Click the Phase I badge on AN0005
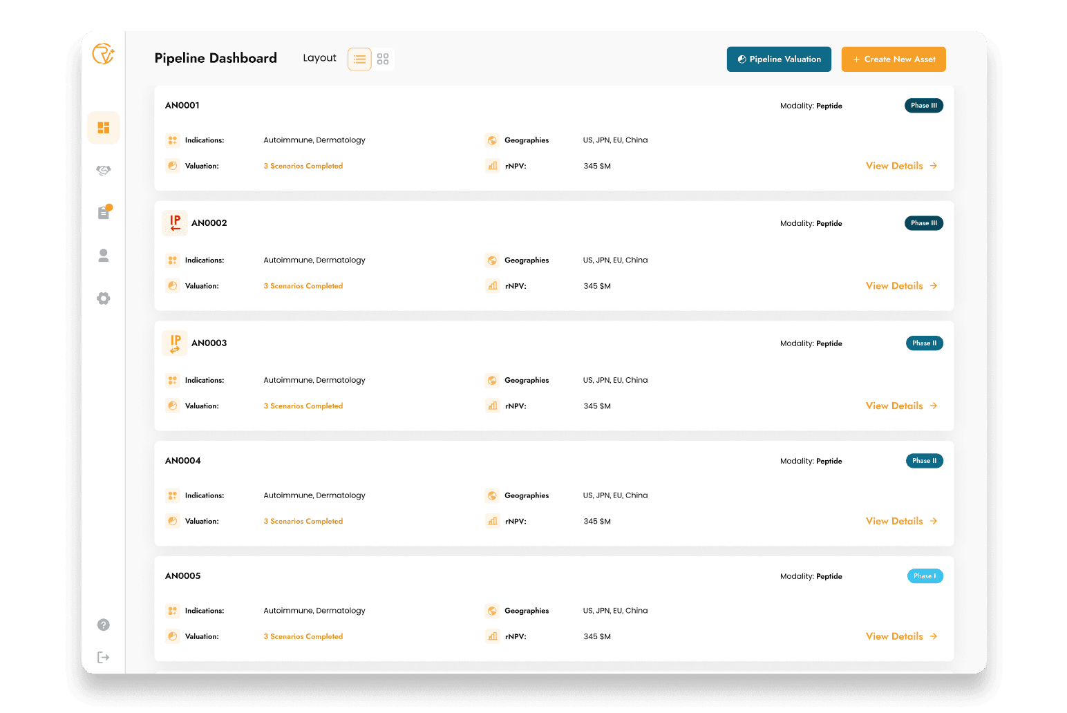 pos(925,576)
